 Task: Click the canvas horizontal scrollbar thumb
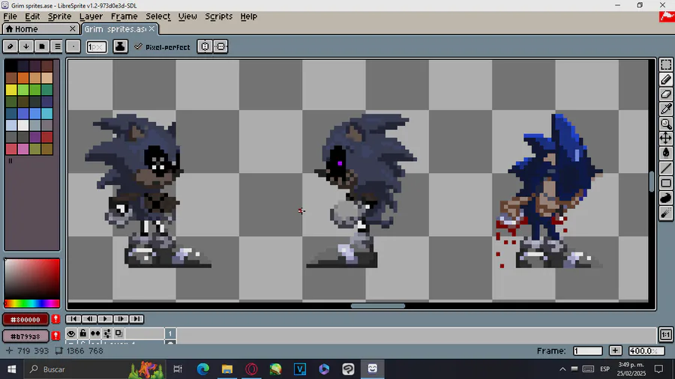pyautogui.click(x=378, y=306)
